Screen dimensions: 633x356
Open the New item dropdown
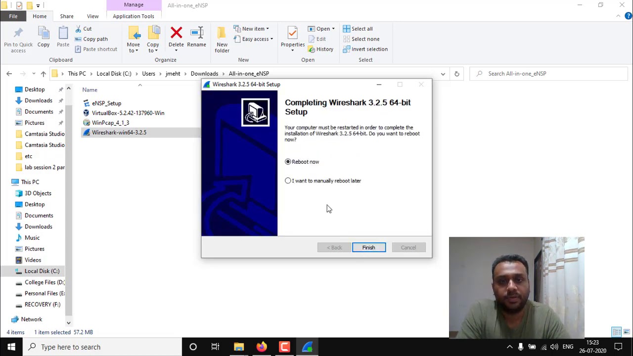click(251, 29)
